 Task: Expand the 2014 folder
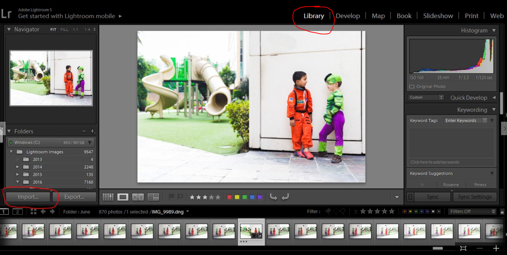click(x=17, y=167)
